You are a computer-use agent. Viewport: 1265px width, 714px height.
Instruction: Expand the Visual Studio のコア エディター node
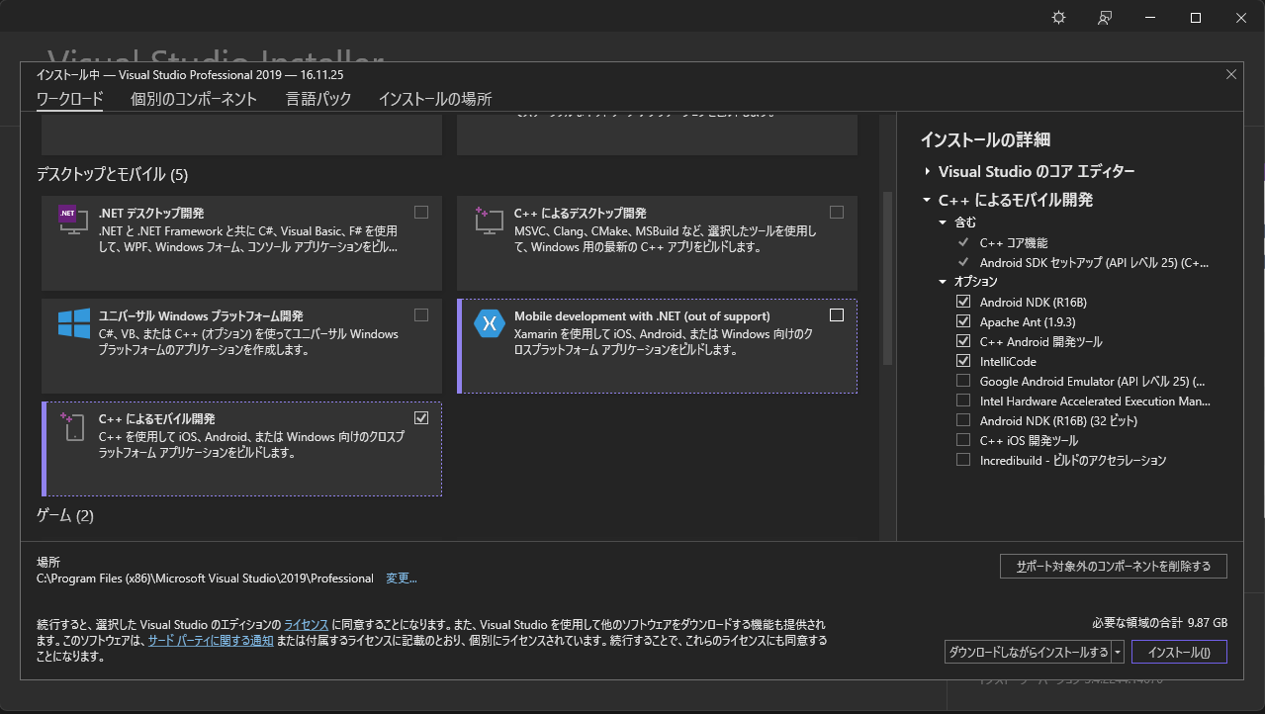(x=928, y=171)
